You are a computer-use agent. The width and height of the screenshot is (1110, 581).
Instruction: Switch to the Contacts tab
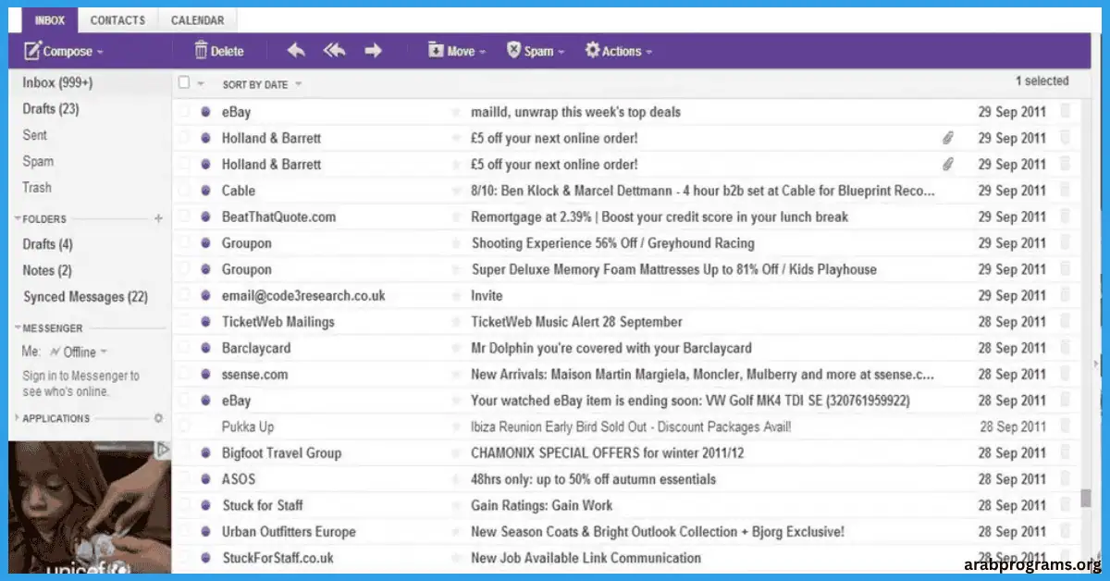click(x=117, y=19)
